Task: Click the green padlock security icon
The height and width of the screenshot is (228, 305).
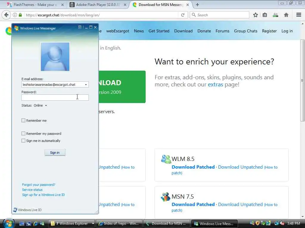Action: 20,15
